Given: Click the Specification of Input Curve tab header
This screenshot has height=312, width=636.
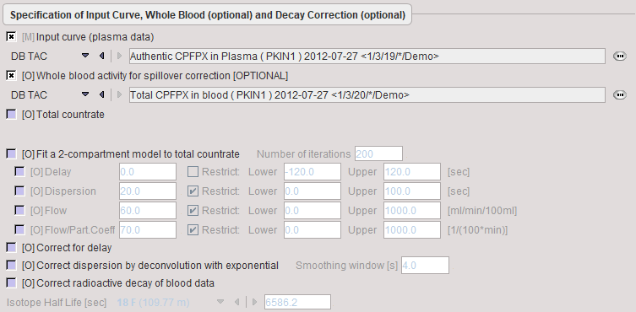Looking at the screenshot, I should 207,15.
